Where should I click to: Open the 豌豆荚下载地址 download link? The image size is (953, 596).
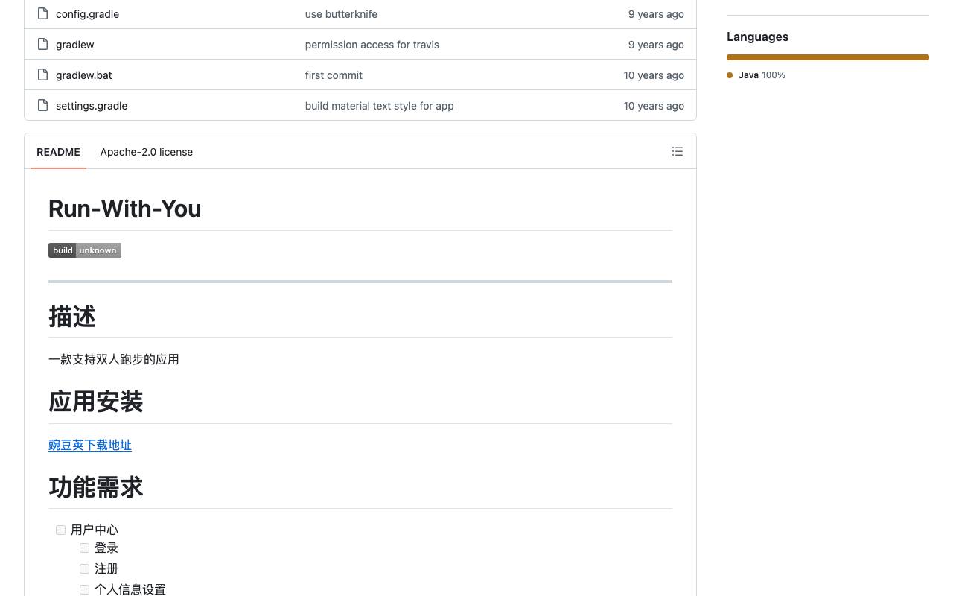point(90,445)
